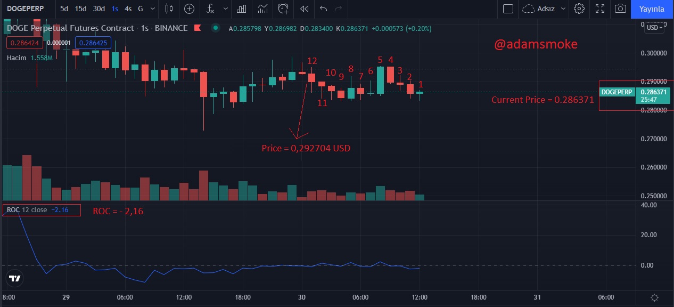Undo the last chart action
Image resolution: width=674 pixels, height=307 pixels.
(323, 9)
